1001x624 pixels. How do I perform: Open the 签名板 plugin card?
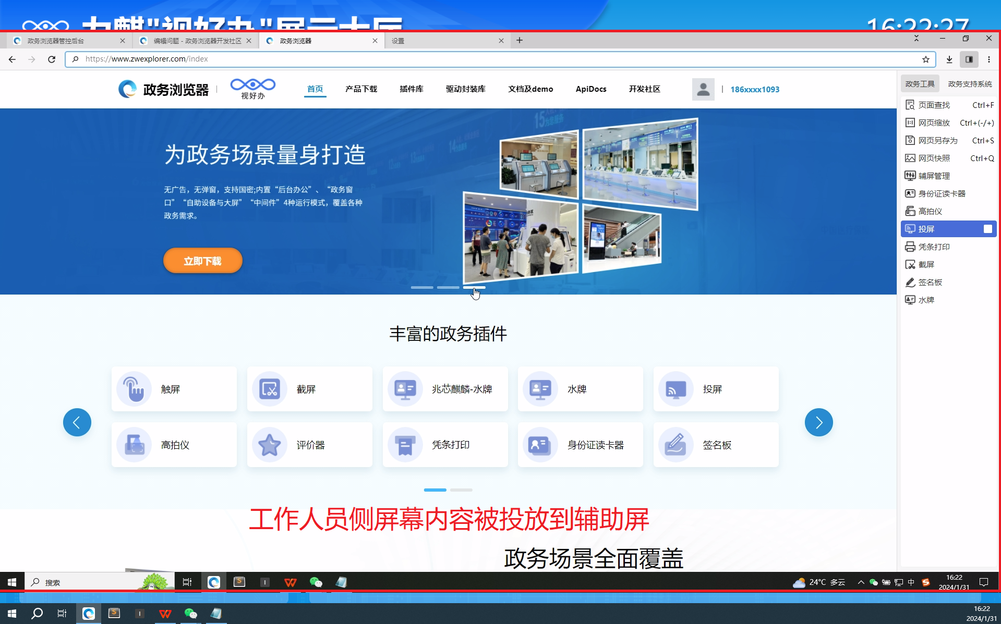pos(716,445)
